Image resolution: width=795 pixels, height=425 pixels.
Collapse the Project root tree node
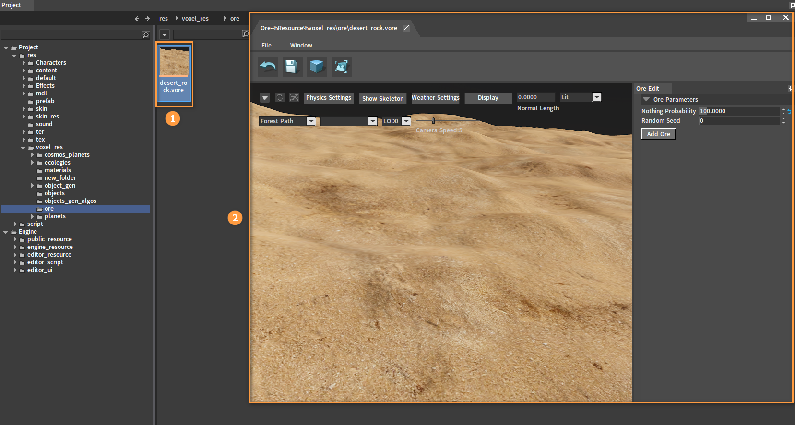click(x=6, y=48)
